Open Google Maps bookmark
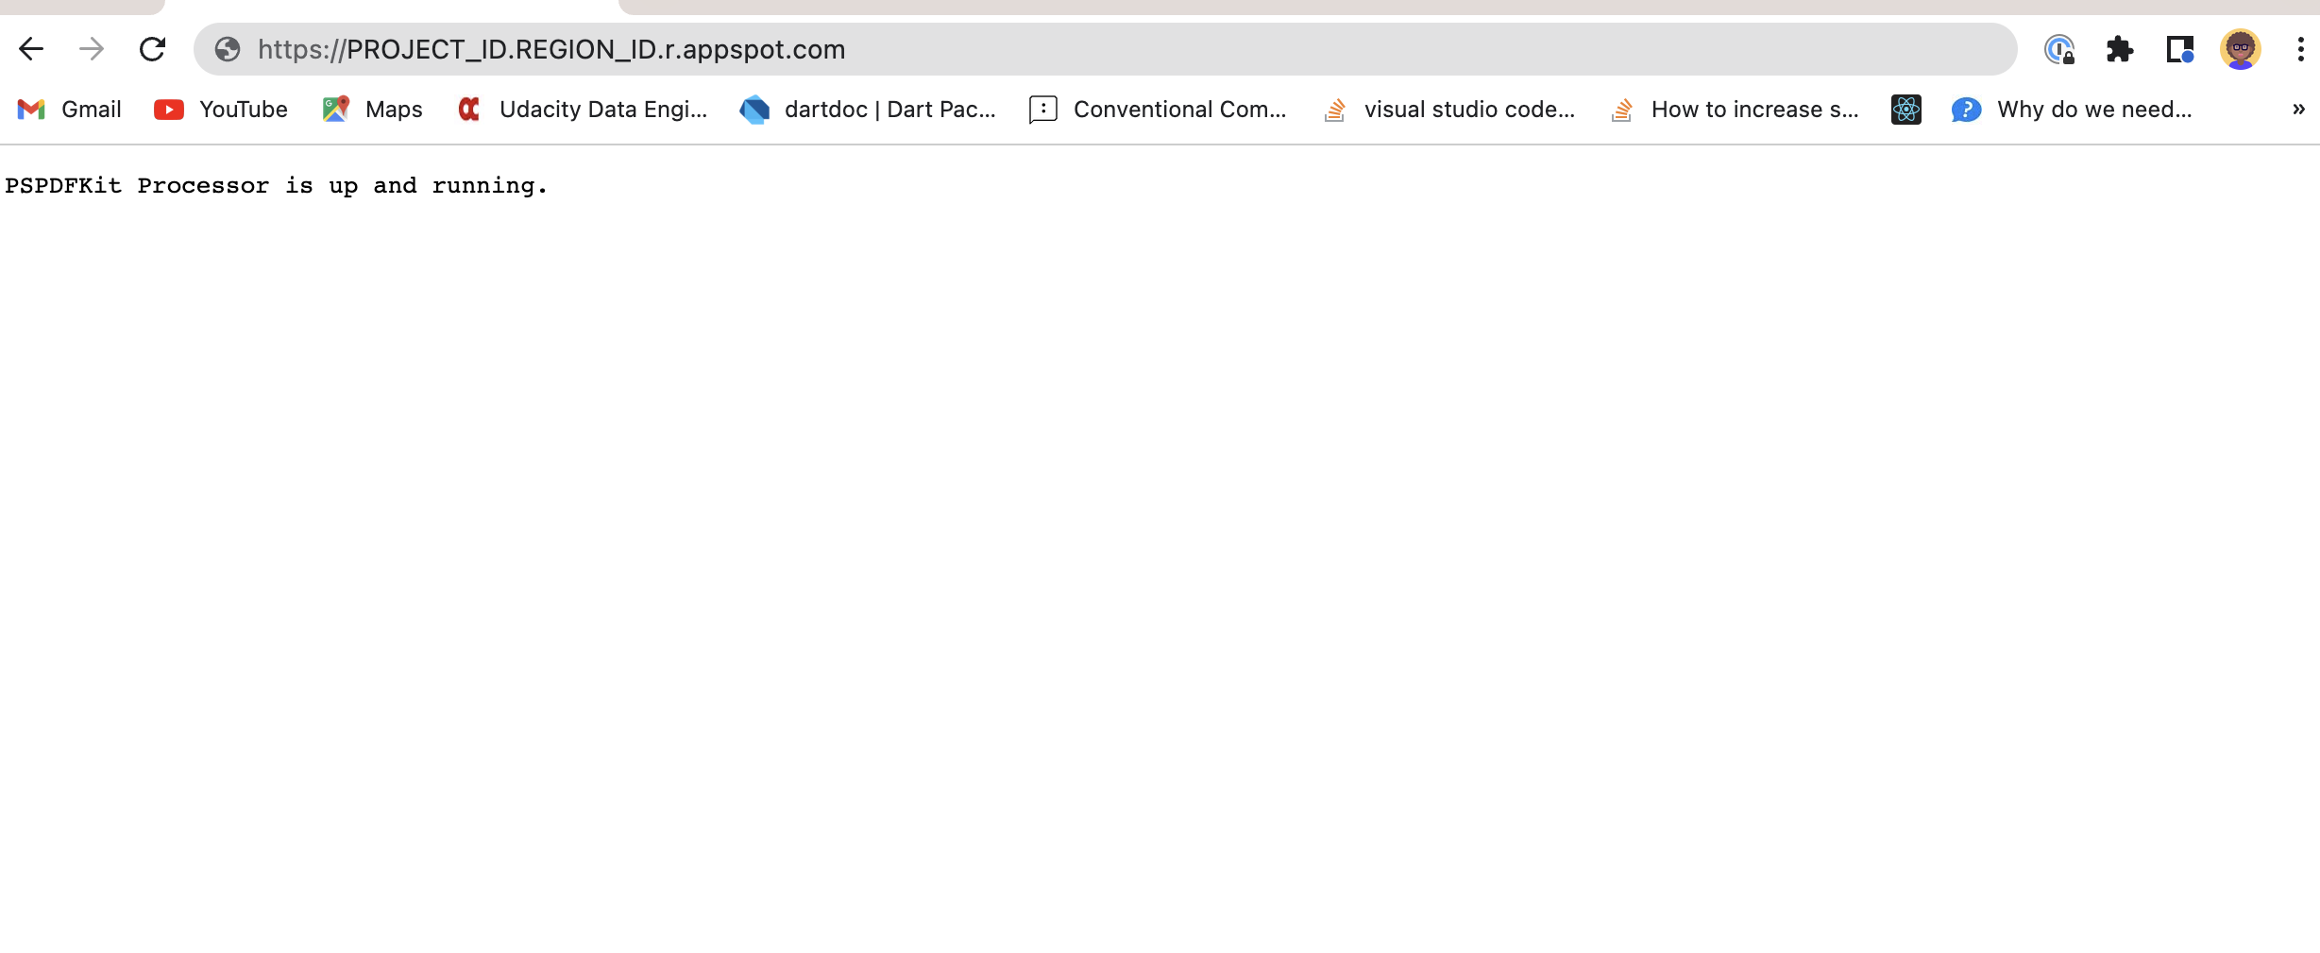The height and width of the screenshot is (953, 2320). coord(372,109)
